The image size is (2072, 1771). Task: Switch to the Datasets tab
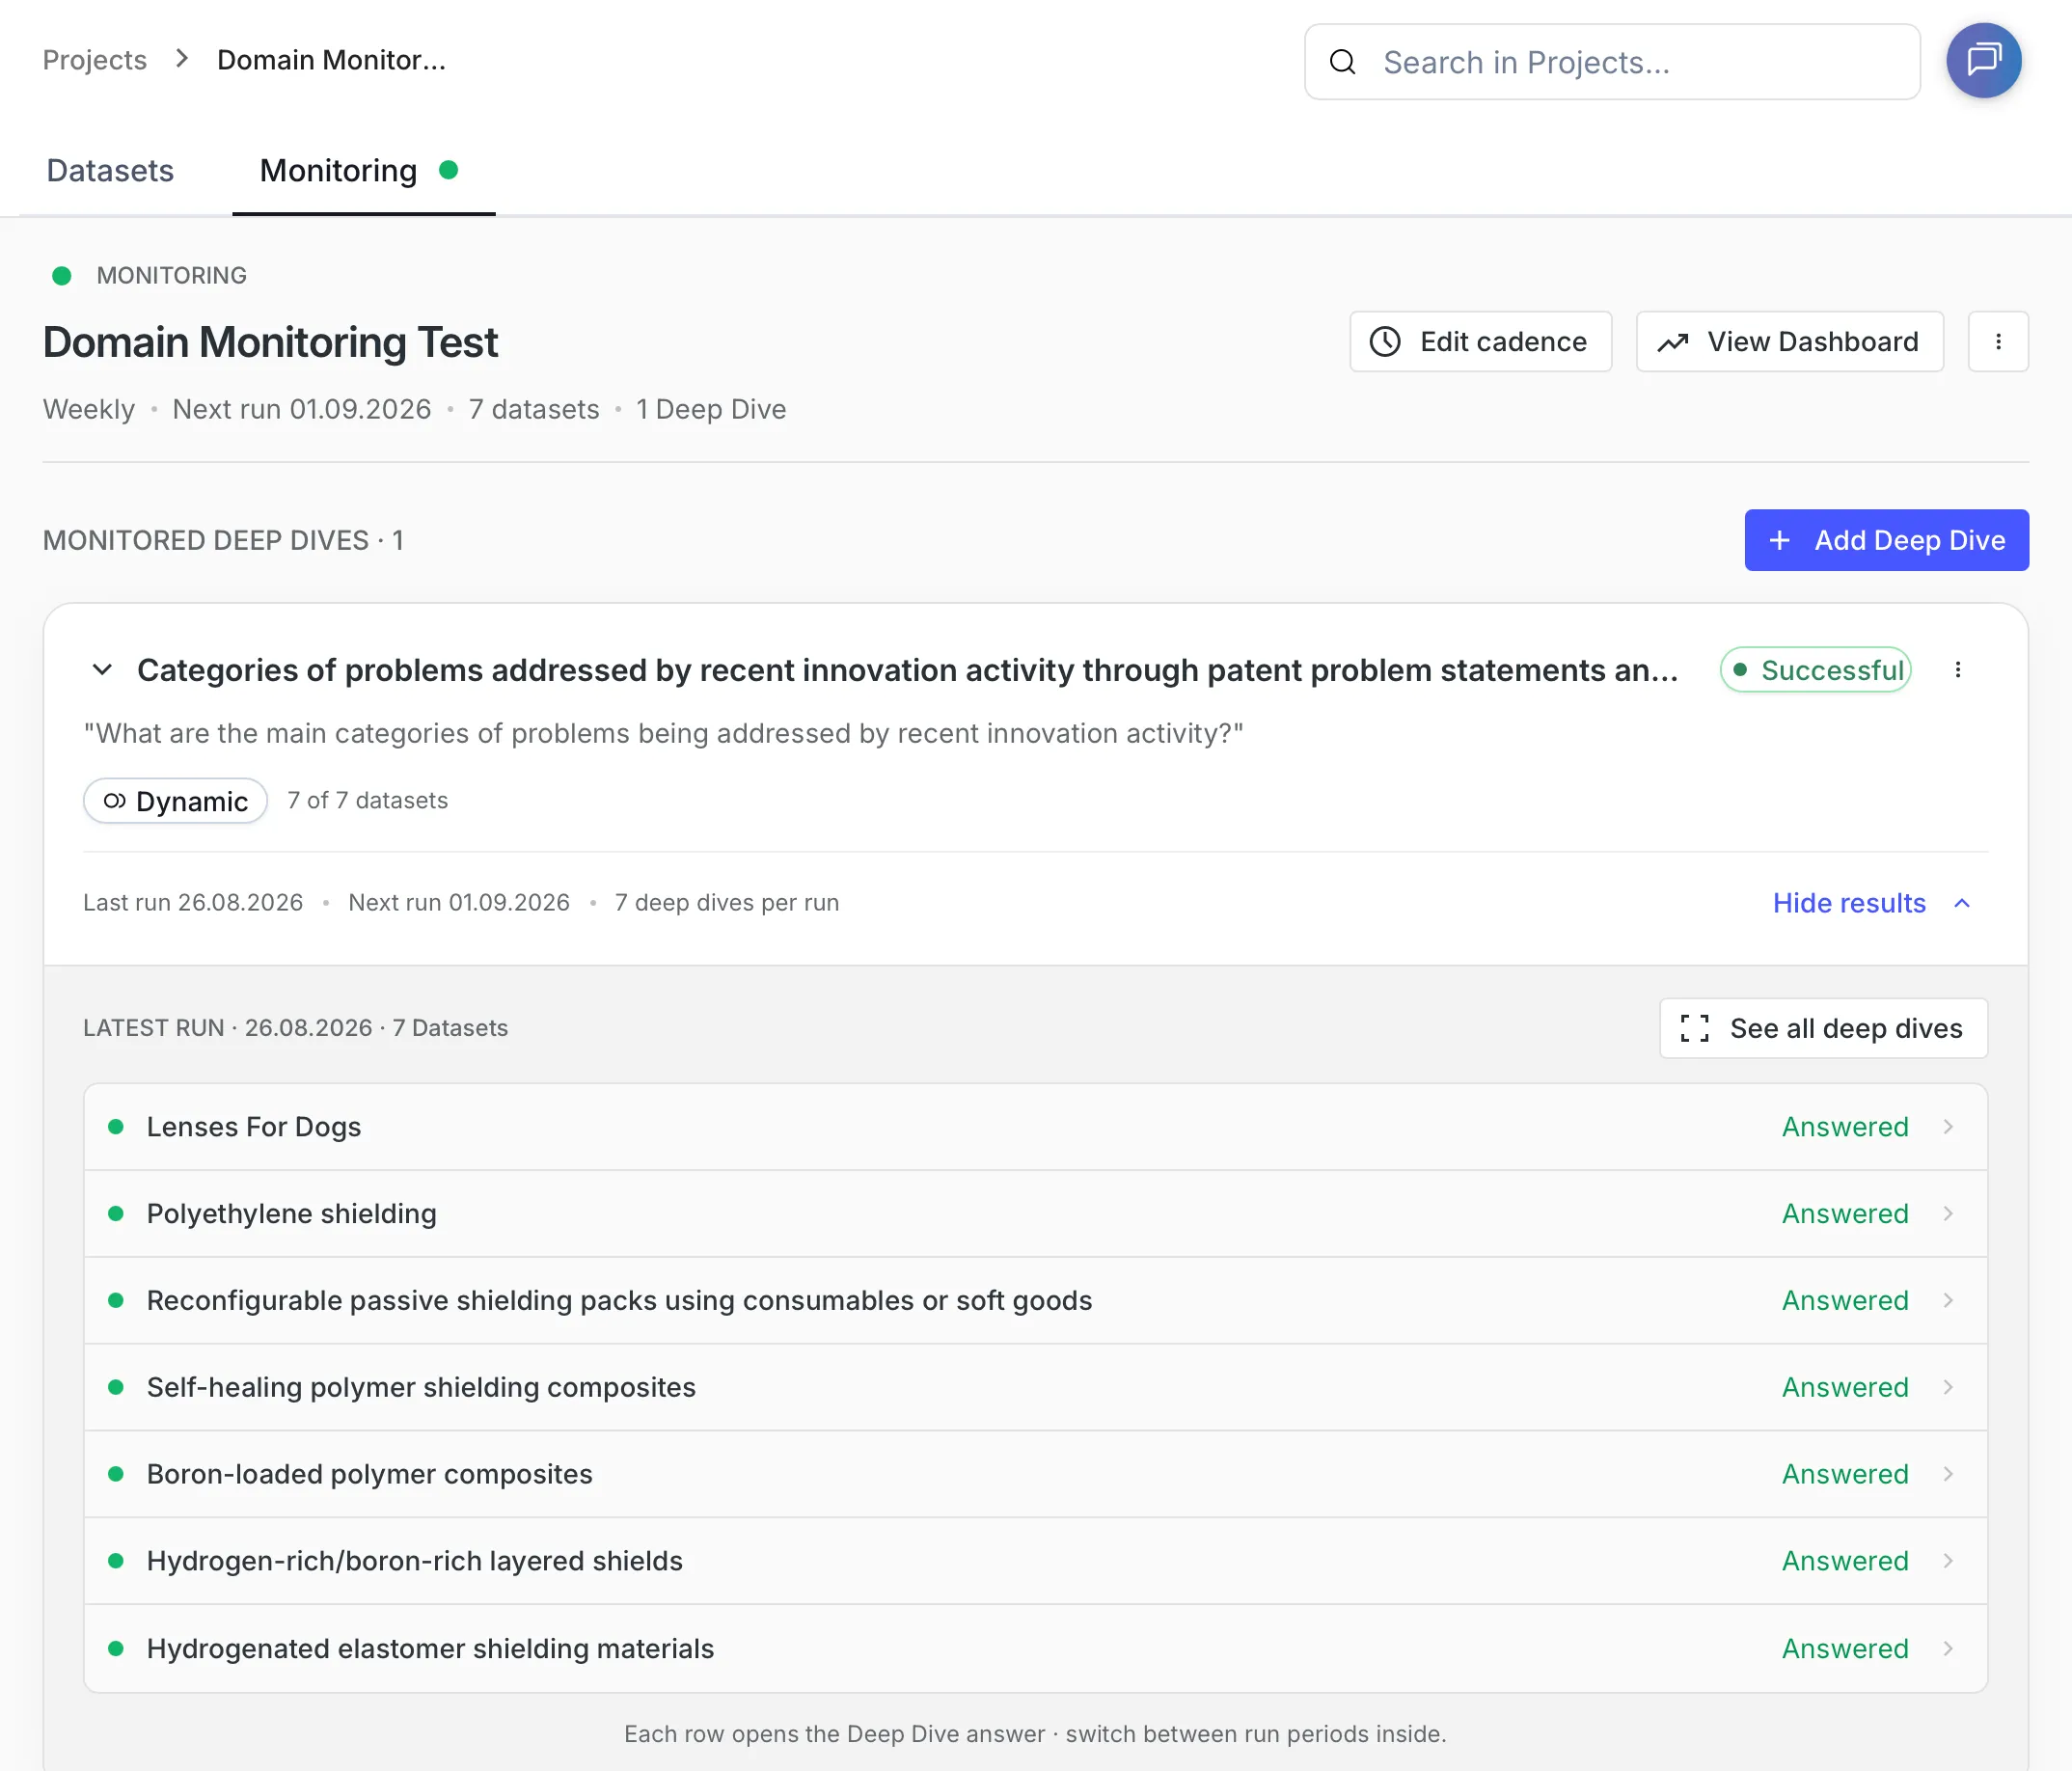110,171
